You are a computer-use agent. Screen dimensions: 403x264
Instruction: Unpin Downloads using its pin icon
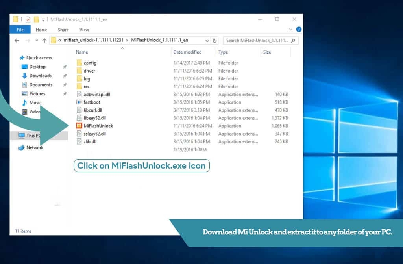click(65, 76)
